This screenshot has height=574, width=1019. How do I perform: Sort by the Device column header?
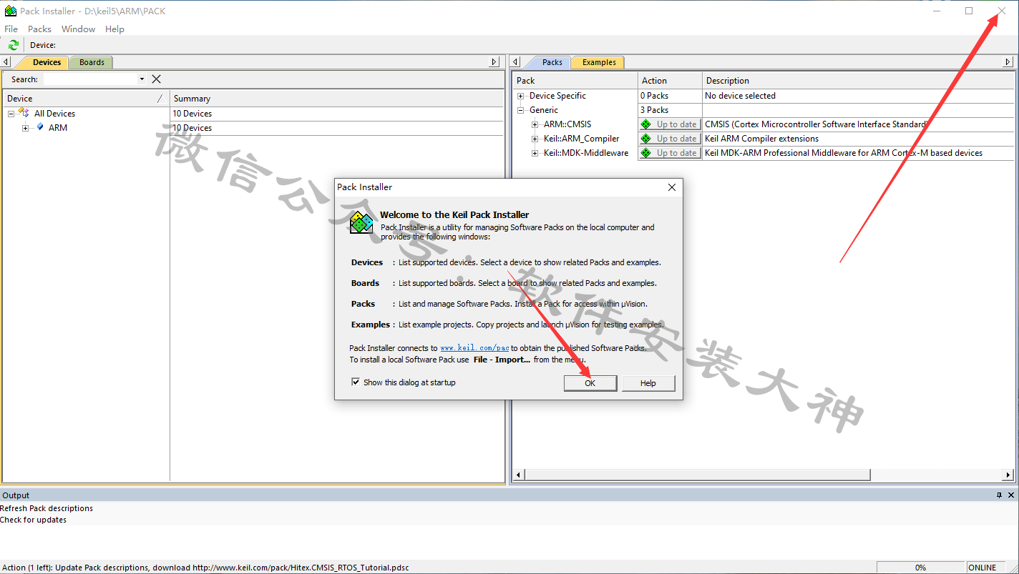click(x=86, y=99)
